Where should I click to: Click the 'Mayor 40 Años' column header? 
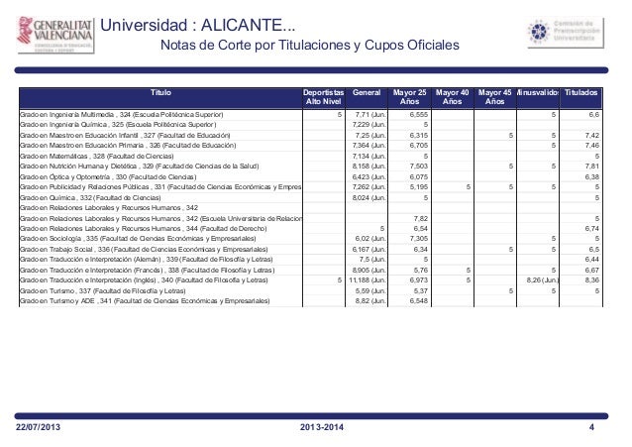pyautogui.click(x=453, y=97)
